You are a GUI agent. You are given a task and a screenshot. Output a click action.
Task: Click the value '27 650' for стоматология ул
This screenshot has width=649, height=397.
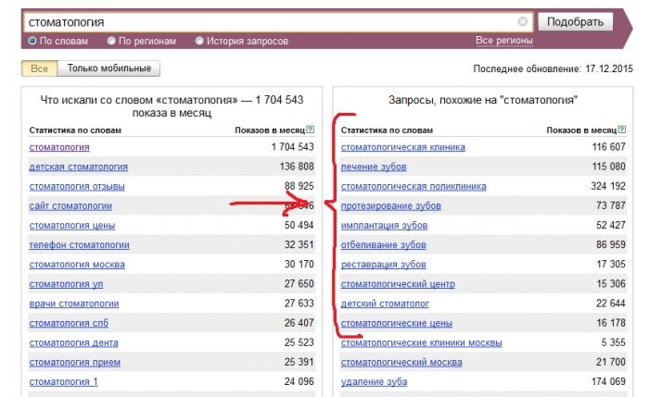[299, 284]
